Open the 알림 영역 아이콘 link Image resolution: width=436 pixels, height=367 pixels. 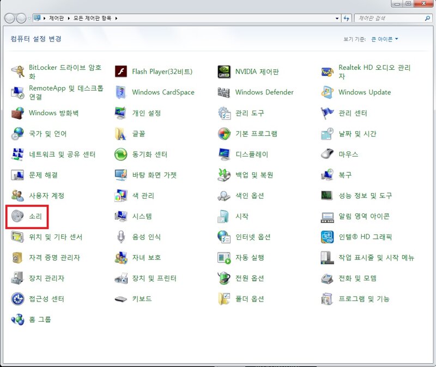pos(364,216)
